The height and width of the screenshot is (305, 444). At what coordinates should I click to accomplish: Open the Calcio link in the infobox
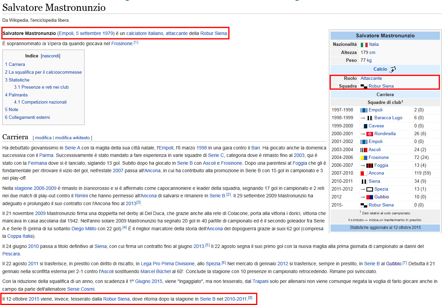pyautogui.click(x=380, y=69)
